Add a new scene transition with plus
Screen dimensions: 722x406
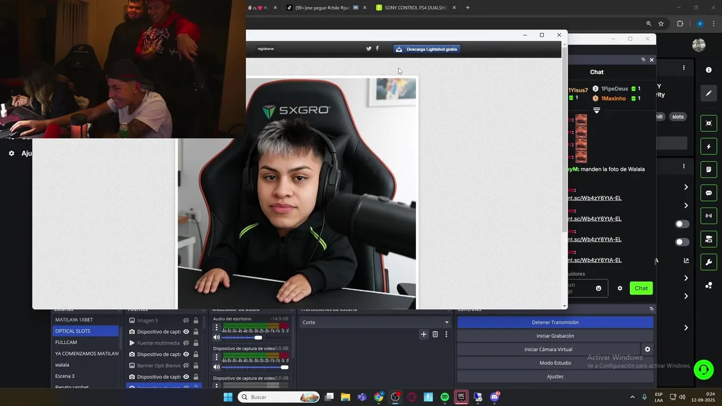[x=424, y=334]
